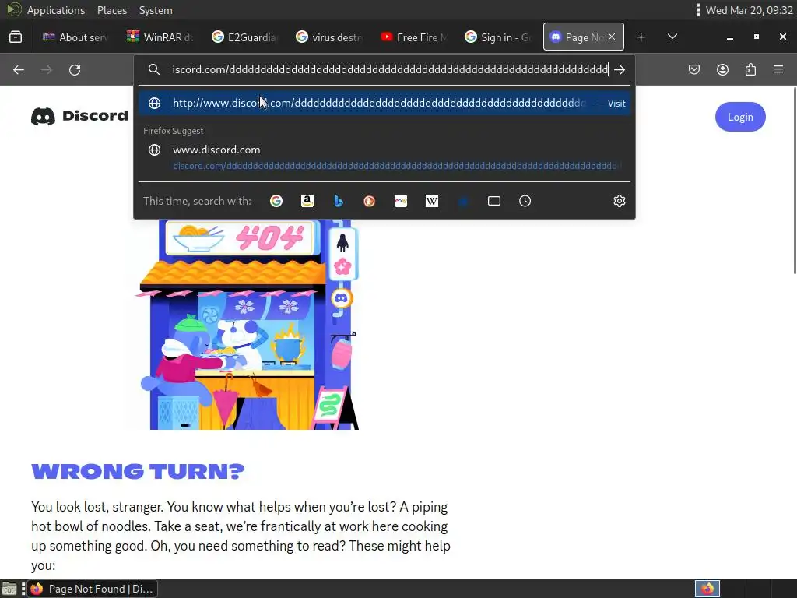
Task: Open a new tab
Action: pyautogui.click(x=641, y=37)
